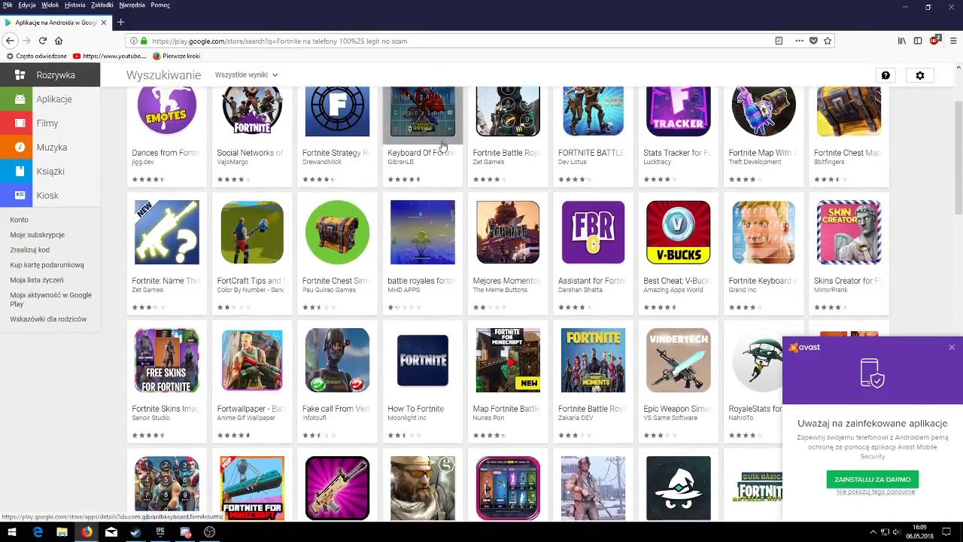Click 'Nie pokazuj tego ponownie' link
The height and width of the screenshot is (542, 963).
point(875,492)
